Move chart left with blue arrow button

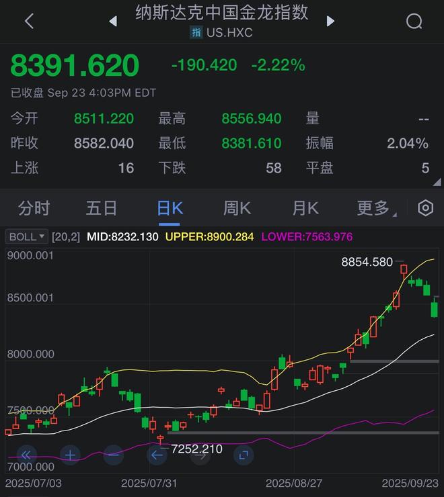pyautogui.click(x=157, y=455)
